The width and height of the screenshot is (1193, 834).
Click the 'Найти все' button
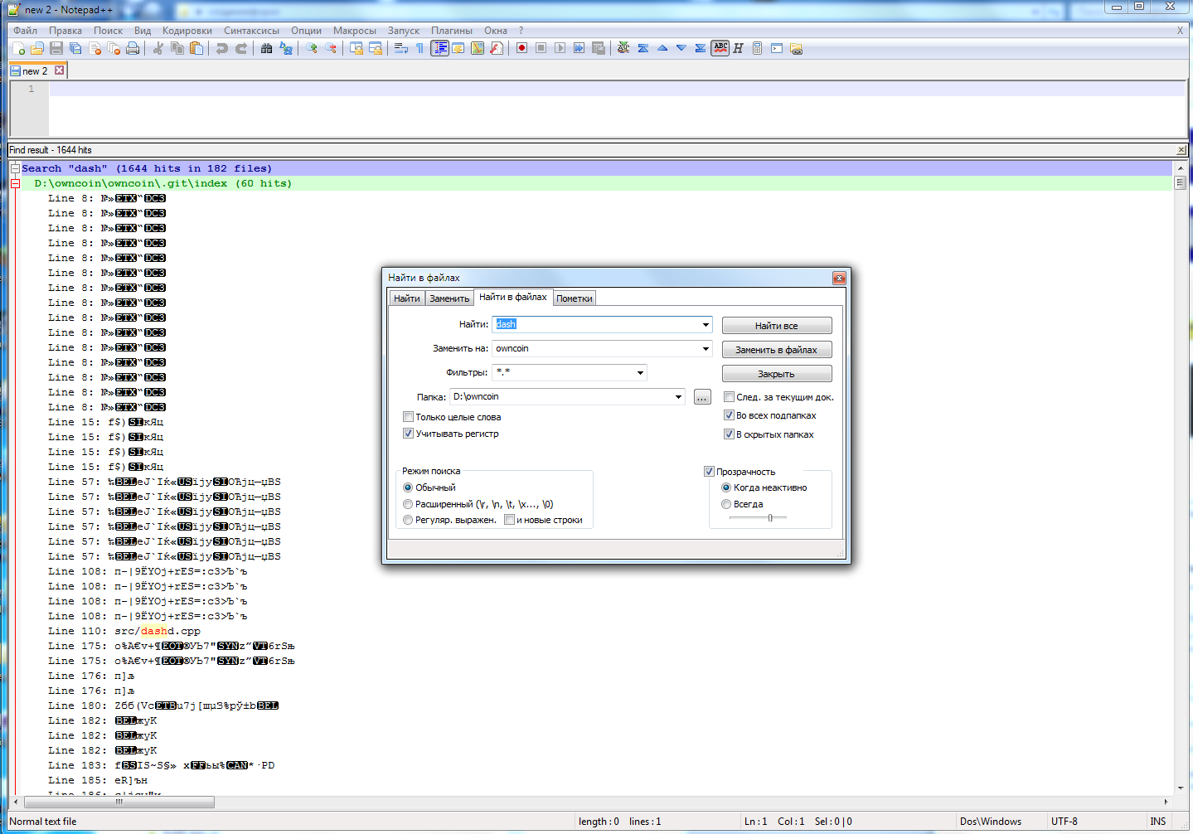(777, 326)
